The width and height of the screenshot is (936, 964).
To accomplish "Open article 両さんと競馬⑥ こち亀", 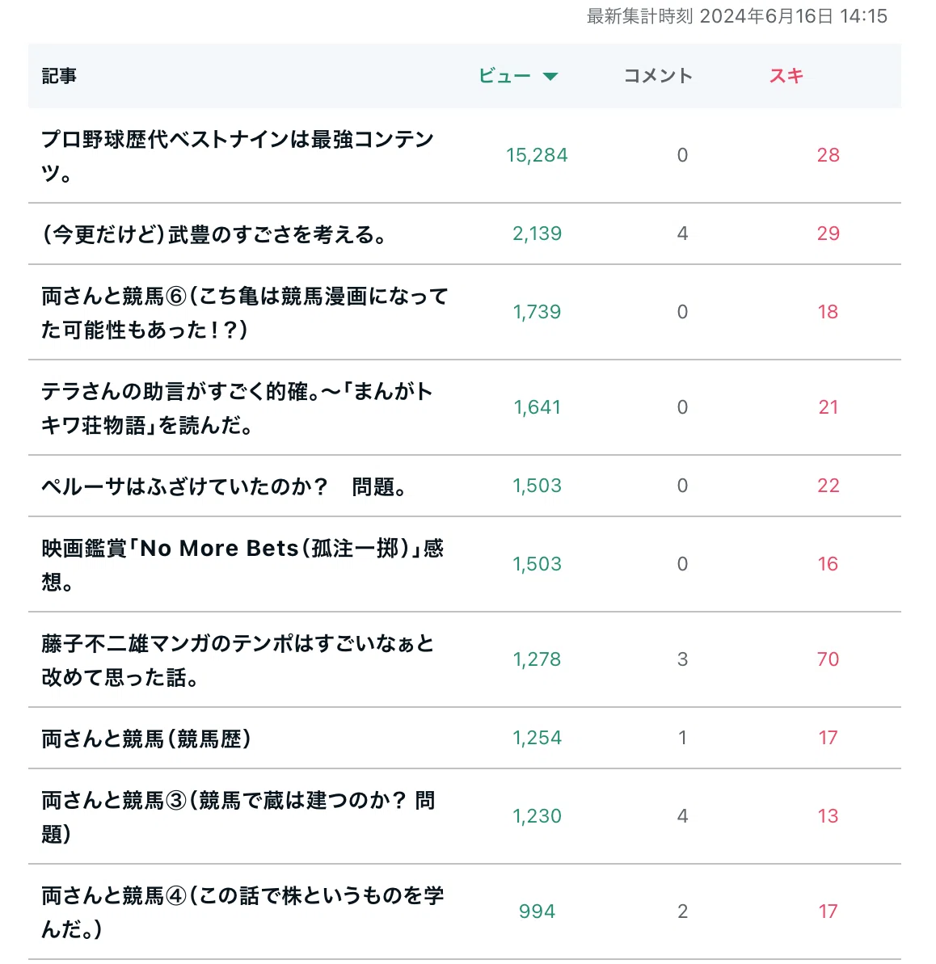I will (x=244, y=313).
